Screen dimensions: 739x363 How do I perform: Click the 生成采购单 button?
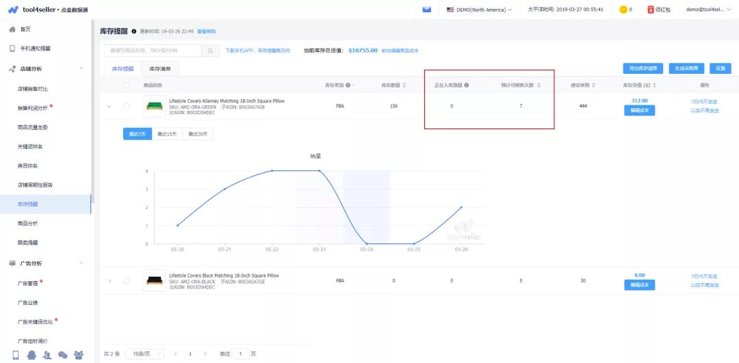(x=686, y=68)
